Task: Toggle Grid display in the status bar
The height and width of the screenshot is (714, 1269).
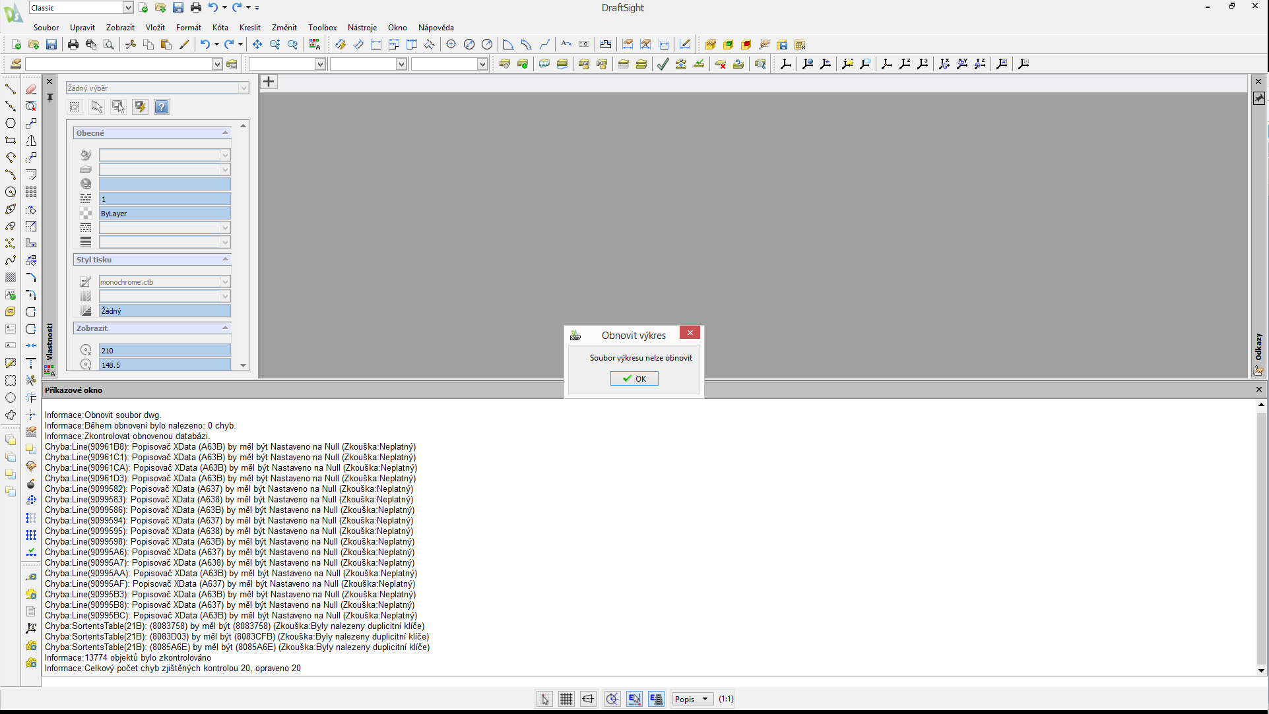Action: pos(566,699)
